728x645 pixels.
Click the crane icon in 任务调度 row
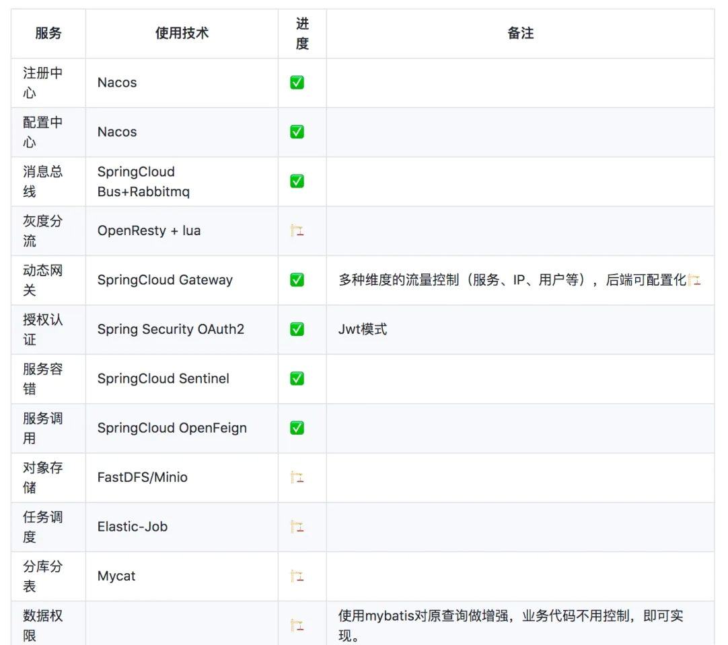tap(297, 526)
